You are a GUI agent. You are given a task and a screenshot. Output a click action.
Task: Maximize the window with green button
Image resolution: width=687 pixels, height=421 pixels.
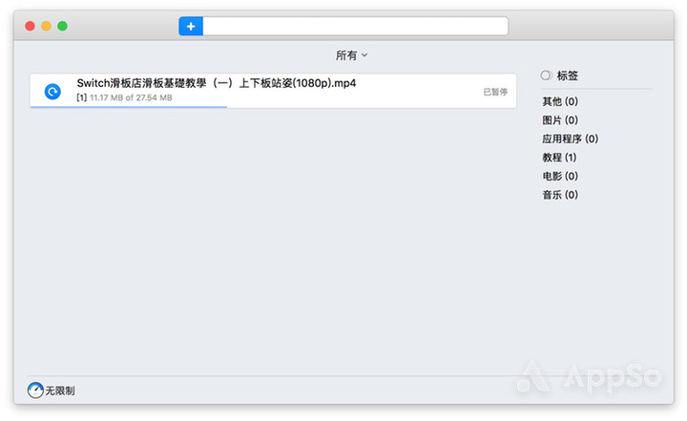point(63,26)
